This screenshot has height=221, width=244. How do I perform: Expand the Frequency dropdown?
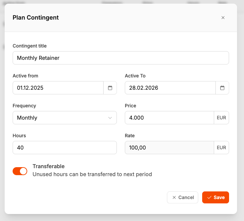click(64, 118)
